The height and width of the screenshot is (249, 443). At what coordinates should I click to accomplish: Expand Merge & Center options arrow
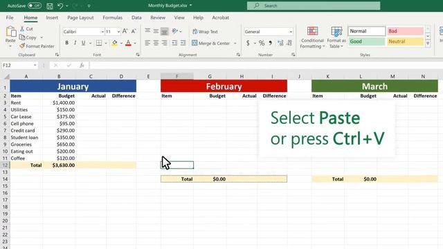click(235, 43)
